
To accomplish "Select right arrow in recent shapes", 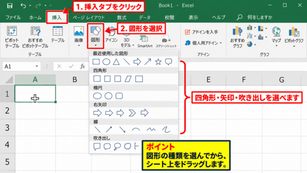I will [x=137, y=62].
